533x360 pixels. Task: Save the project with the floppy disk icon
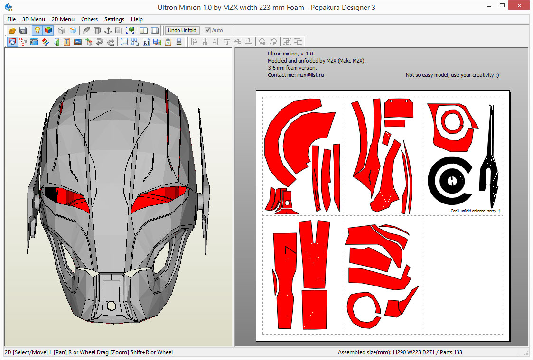point(23,30)
